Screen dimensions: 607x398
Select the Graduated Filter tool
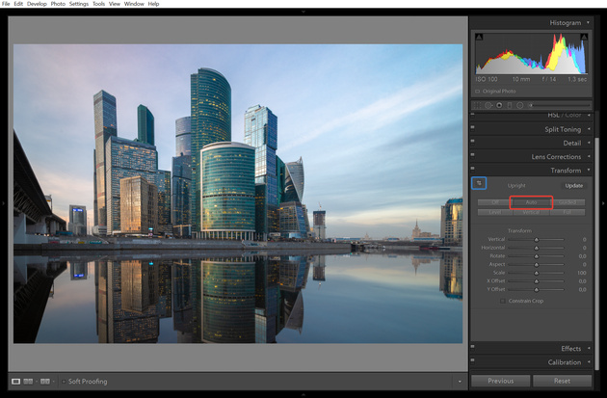510,105
